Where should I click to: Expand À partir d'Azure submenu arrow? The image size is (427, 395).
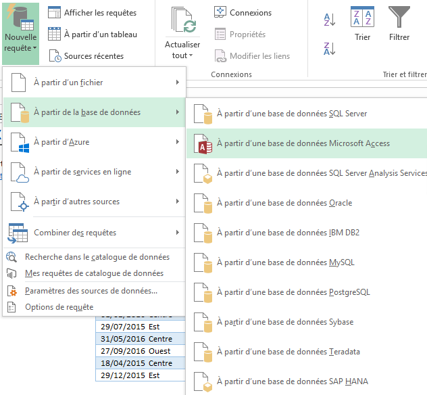click(178, 142)
